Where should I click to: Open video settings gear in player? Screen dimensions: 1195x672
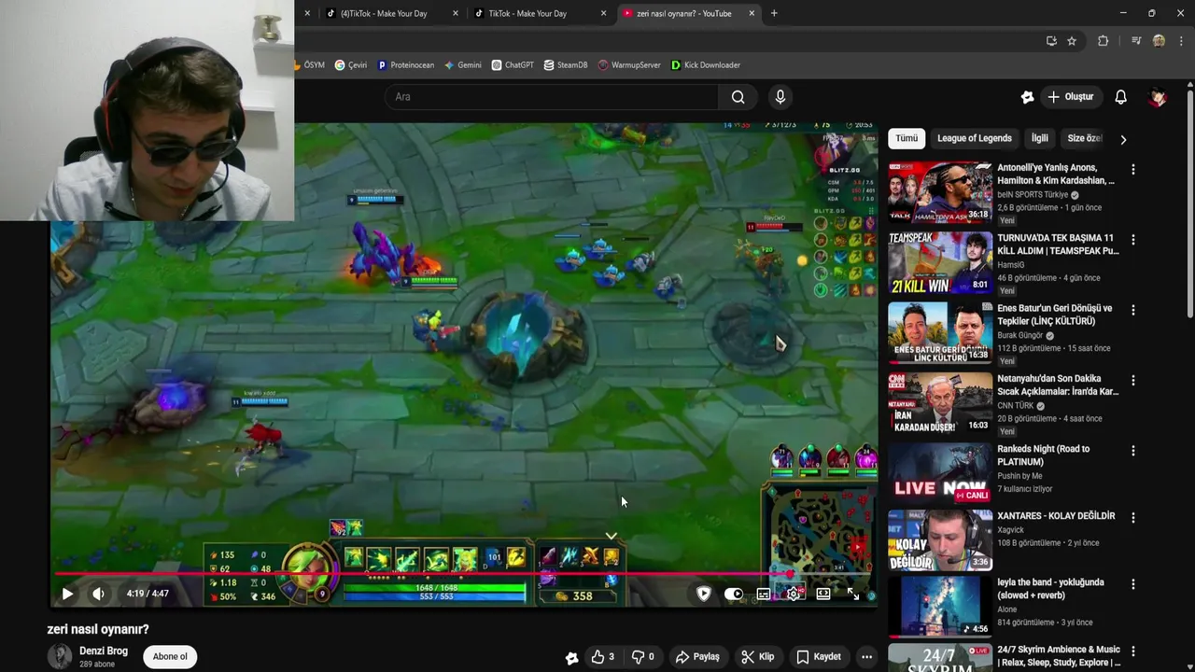click(x=794, y=594)
